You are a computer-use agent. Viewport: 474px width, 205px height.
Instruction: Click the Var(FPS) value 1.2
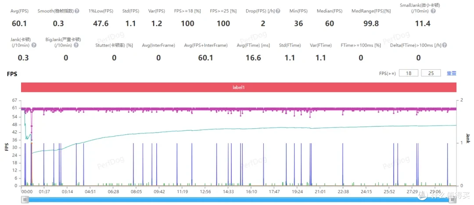157,24
